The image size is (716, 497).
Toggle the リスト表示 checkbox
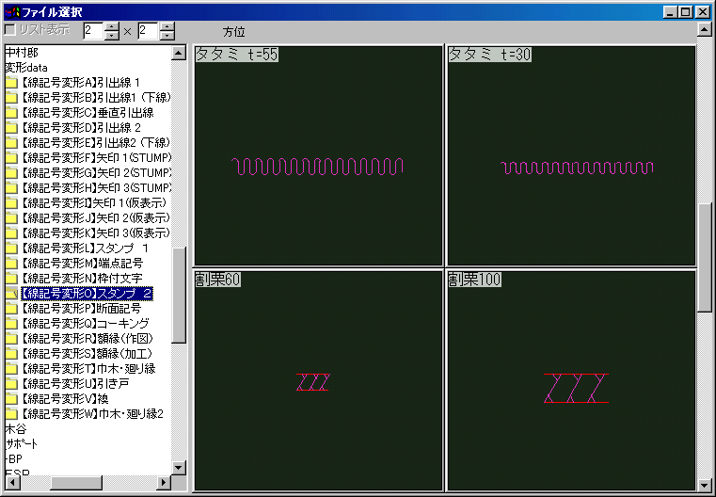pyautogui.click(x=10, y=30)
